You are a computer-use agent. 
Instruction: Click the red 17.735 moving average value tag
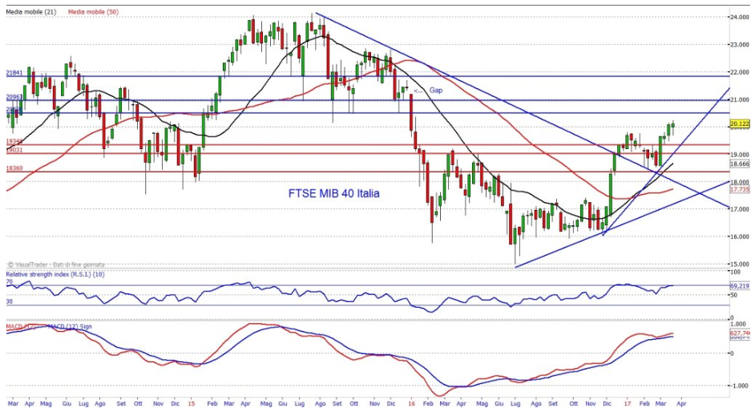pos(740,190)
